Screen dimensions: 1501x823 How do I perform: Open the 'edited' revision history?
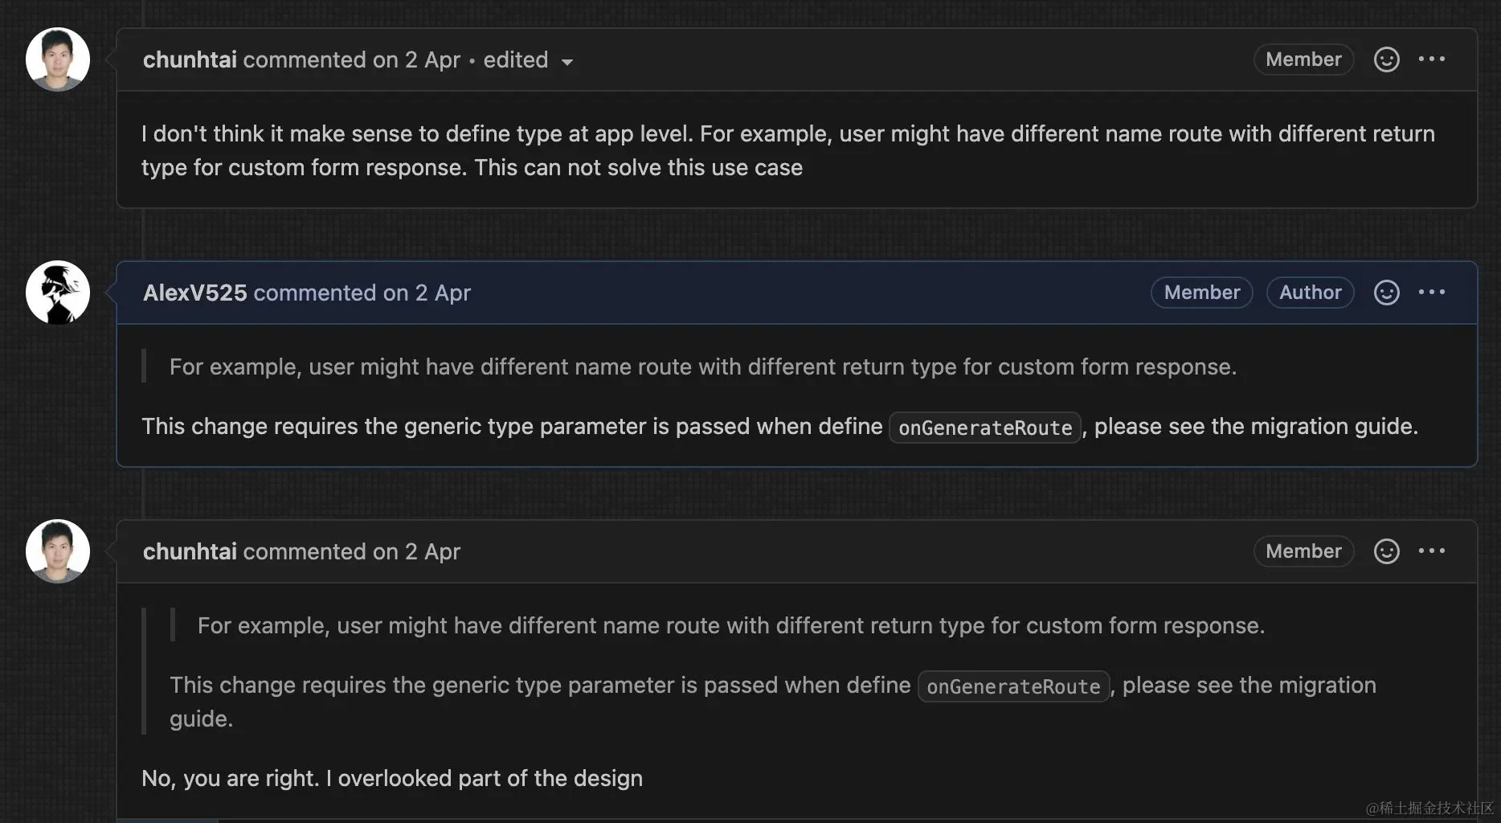tap(516, 59)
